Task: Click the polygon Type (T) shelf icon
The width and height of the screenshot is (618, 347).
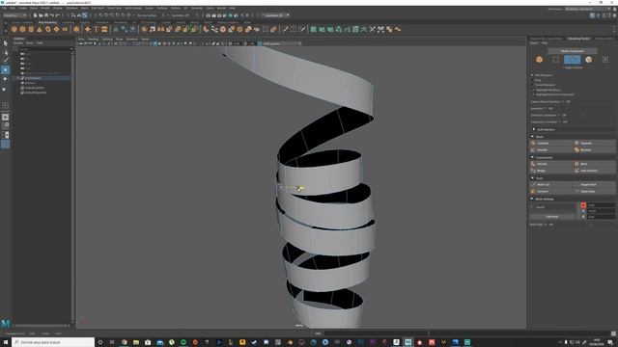Action: click(x=96, y=29)
